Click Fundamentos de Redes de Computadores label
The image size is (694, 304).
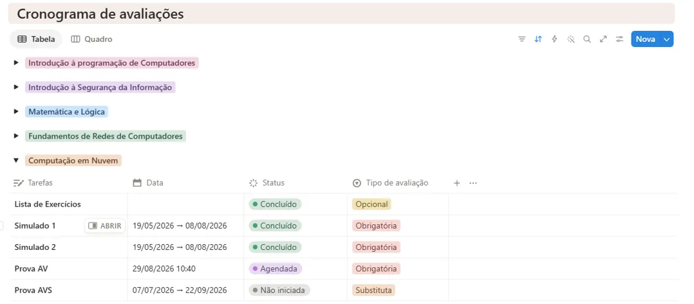106,136
